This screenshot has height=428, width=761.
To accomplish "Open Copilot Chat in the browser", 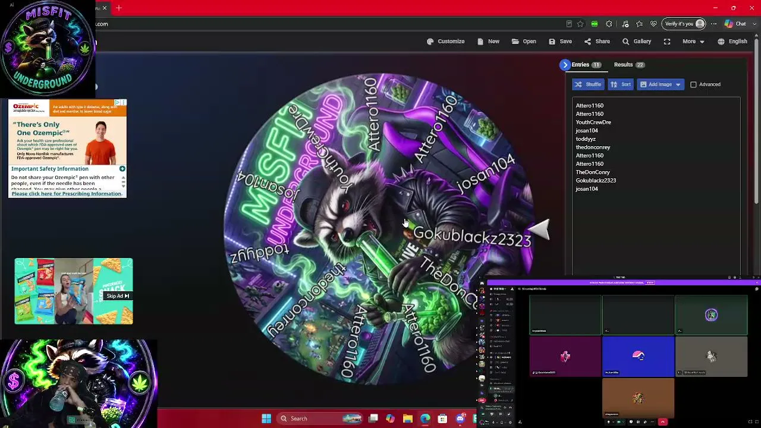I will (735, 24).
